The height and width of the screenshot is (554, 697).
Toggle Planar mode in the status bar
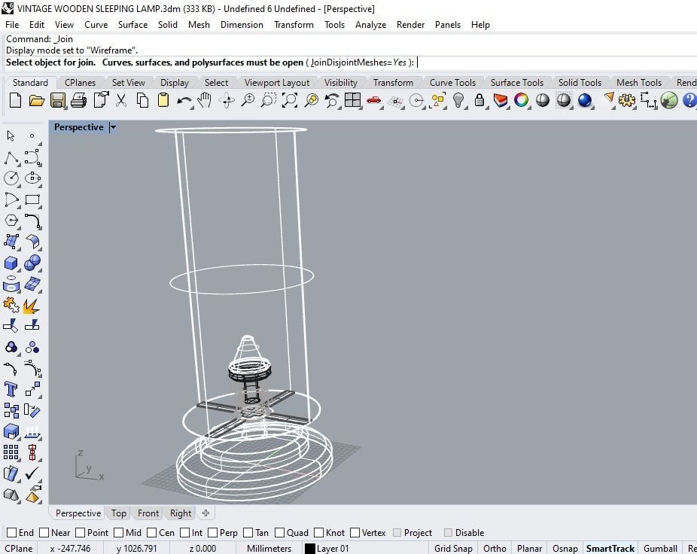[529, 549]
